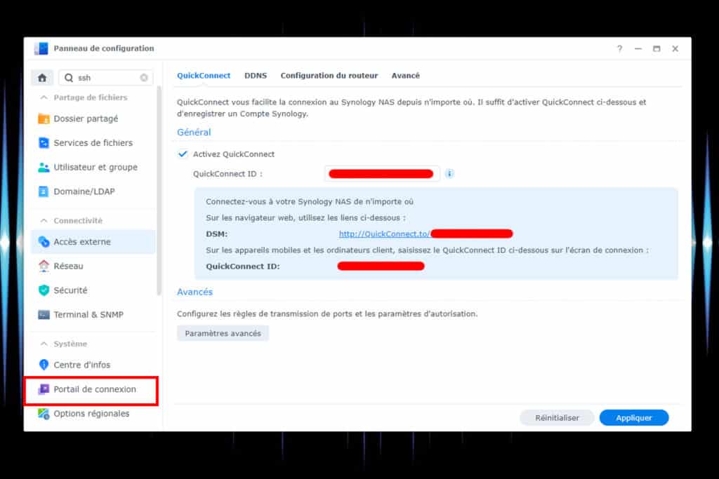Click QuickConnect ID info icon
The image size is (719, 479).
tap(449, 173)
